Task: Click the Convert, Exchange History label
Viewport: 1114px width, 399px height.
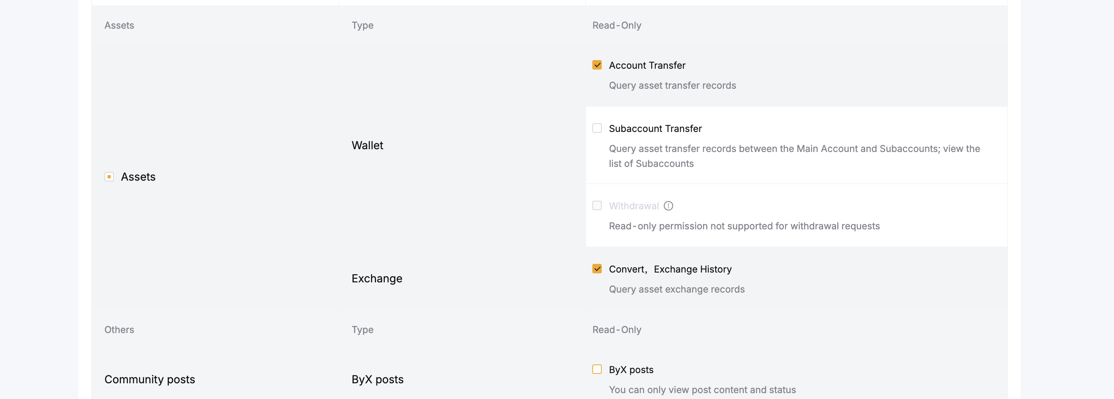Action: point(670,269)
